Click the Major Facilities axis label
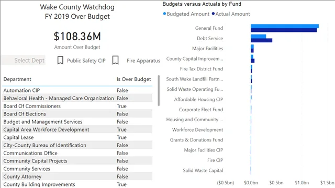335x188 pixels. pyautogui.click(x=207, y=49)
